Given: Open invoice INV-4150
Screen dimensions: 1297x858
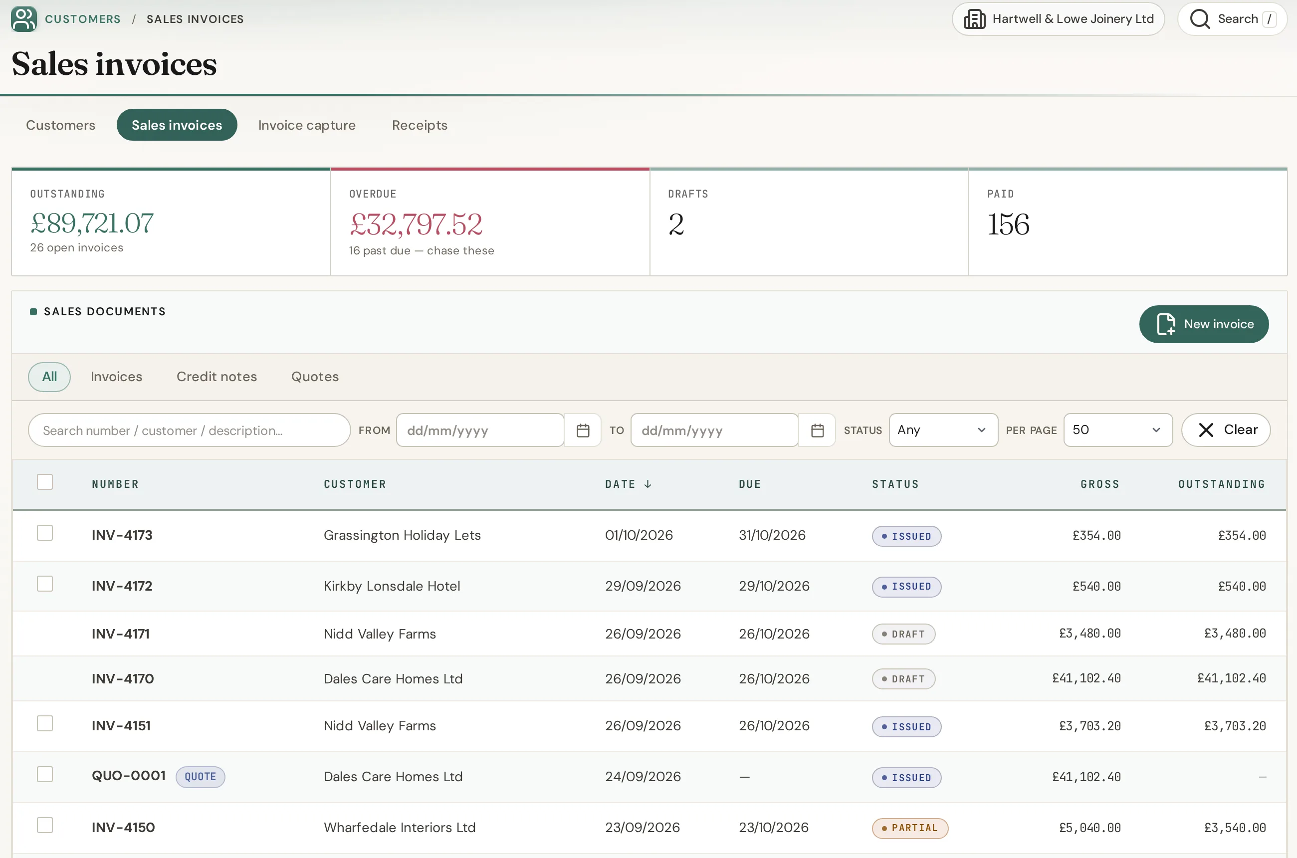Looking at the screenshot, I should (x=123, y=828).
